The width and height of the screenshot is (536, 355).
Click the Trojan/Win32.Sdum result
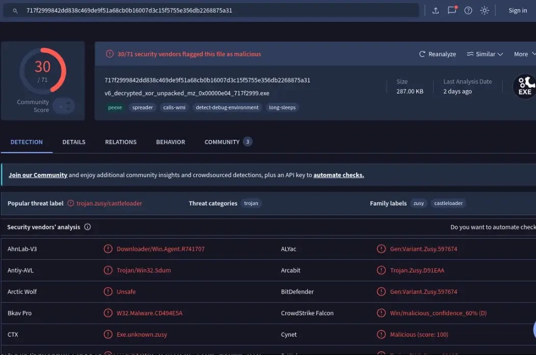click(x=144, y=271)
